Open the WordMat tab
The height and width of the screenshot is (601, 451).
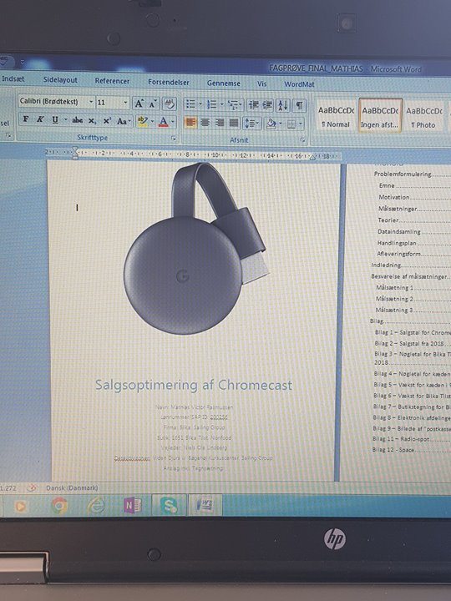click(299, 84)
